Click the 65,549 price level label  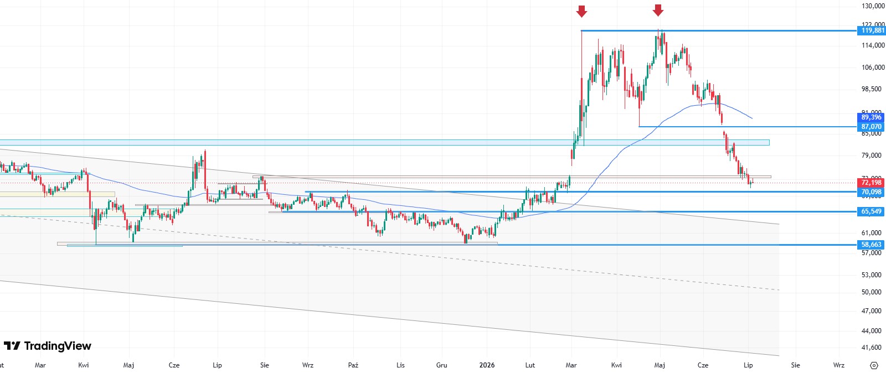(872, 211)
